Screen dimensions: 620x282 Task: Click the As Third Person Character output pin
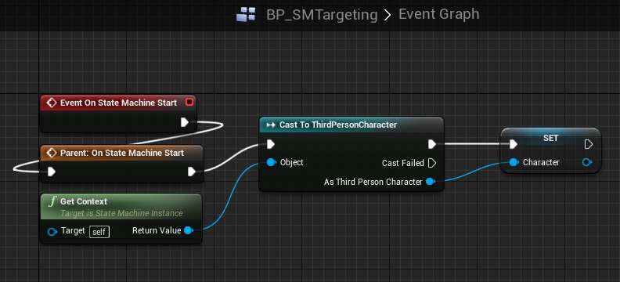(431, 182)
